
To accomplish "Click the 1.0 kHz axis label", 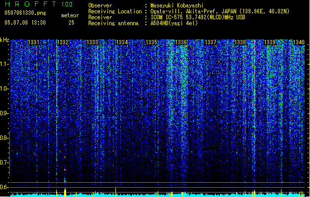I will [4, 89].
